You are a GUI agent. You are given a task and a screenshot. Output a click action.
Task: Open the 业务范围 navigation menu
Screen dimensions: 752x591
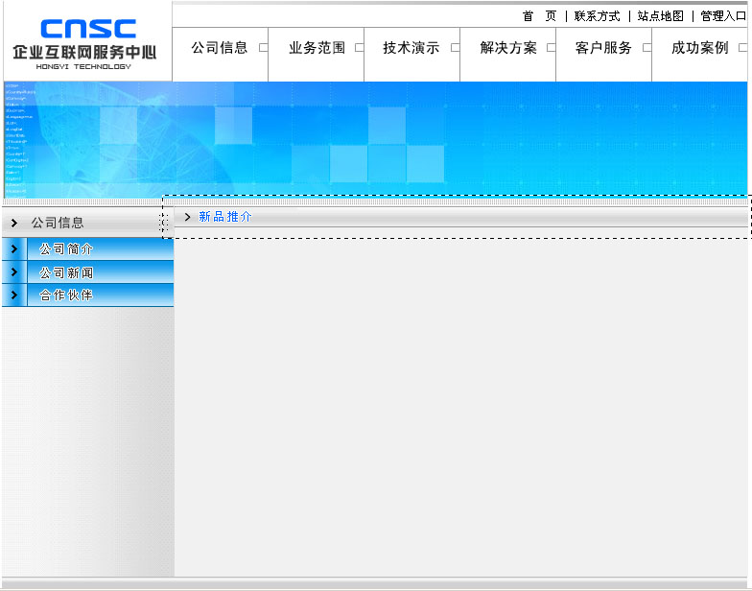click(317, 48)
